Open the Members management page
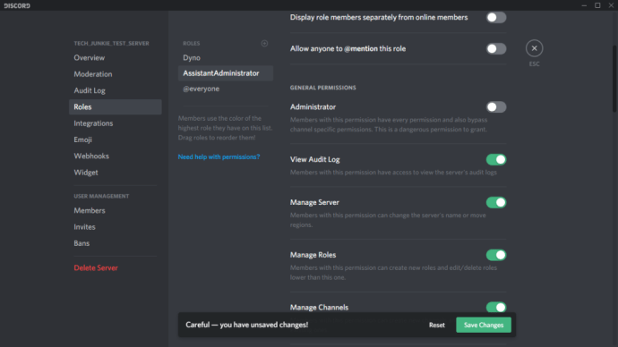This screenshot has width=618, height=347. click(x=115, y=210)
